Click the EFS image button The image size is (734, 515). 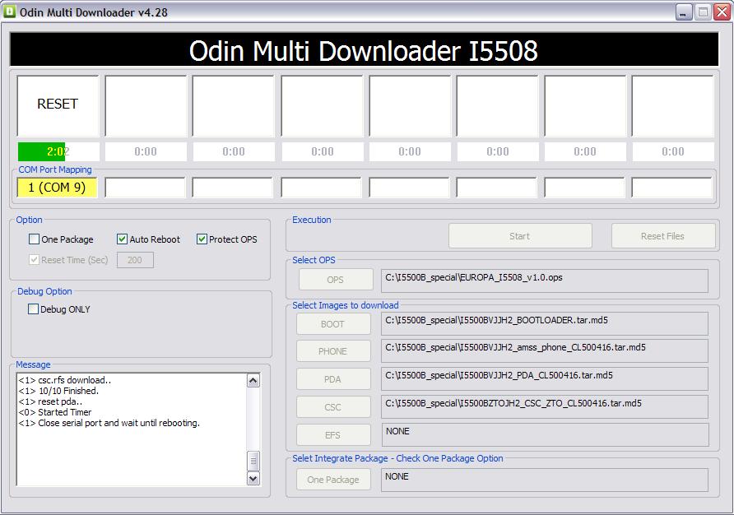332,435
